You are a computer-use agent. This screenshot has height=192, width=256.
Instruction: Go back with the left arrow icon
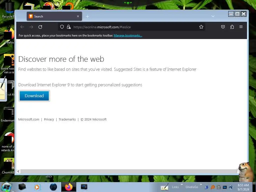(x=22, y=27)
